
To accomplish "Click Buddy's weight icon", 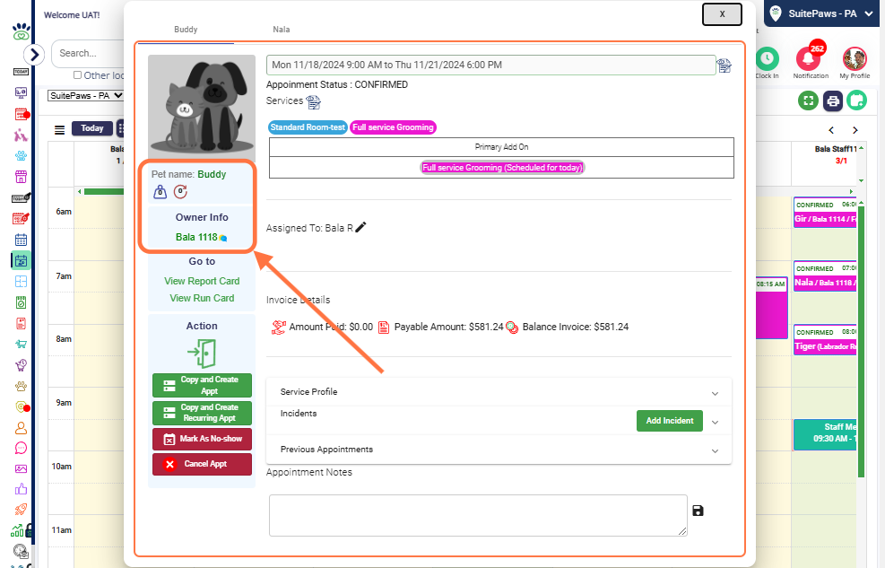I will (160, 192).
